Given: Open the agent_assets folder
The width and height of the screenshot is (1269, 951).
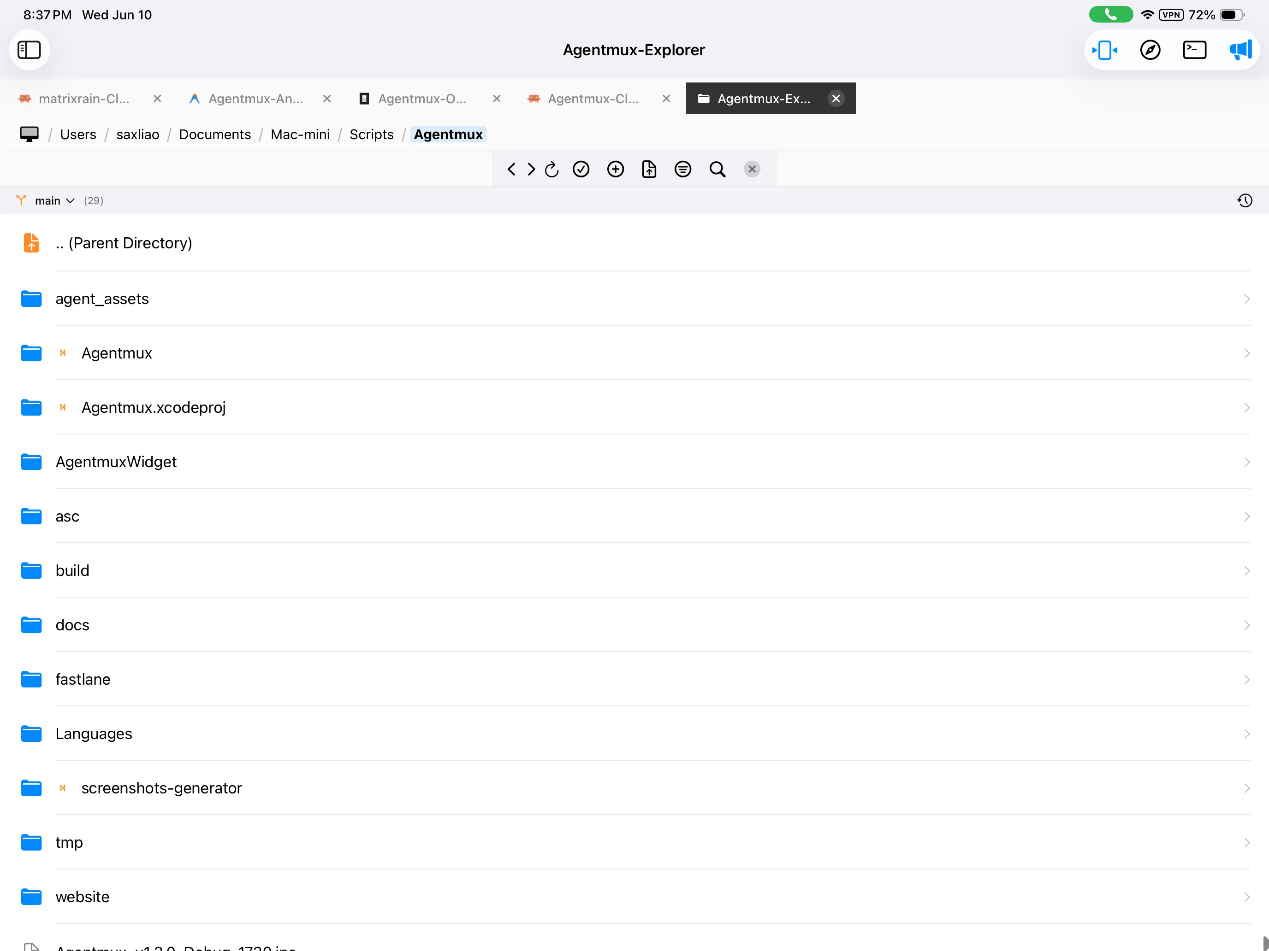Looking at the screenshot, I should [634, 299].
